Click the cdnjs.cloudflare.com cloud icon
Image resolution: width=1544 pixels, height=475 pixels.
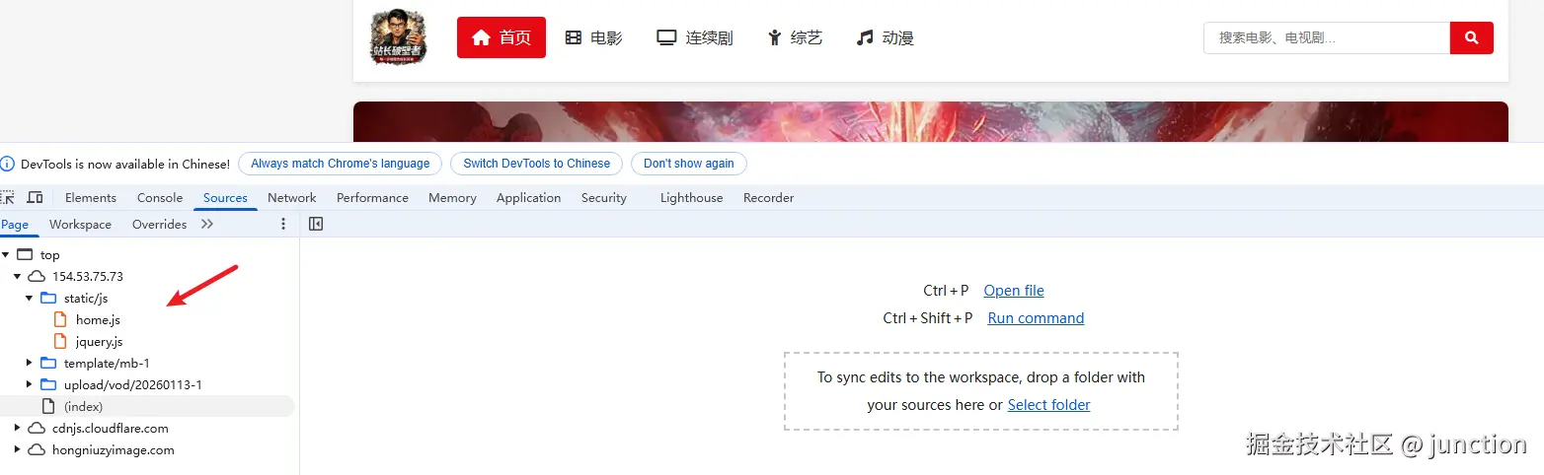point(37,428)
